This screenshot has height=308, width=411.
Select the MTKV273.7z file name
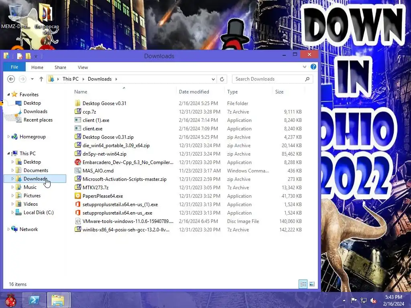[x=96, y=188]
